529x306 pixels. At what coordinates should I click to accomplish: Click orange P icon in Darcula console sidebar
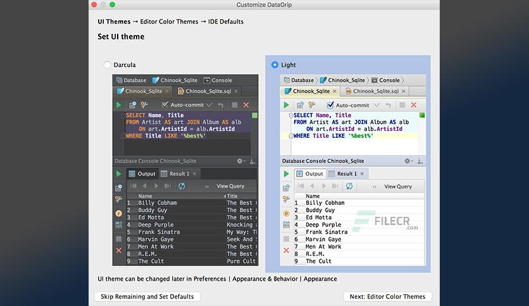pyautogui.click(x=118, y=213)
